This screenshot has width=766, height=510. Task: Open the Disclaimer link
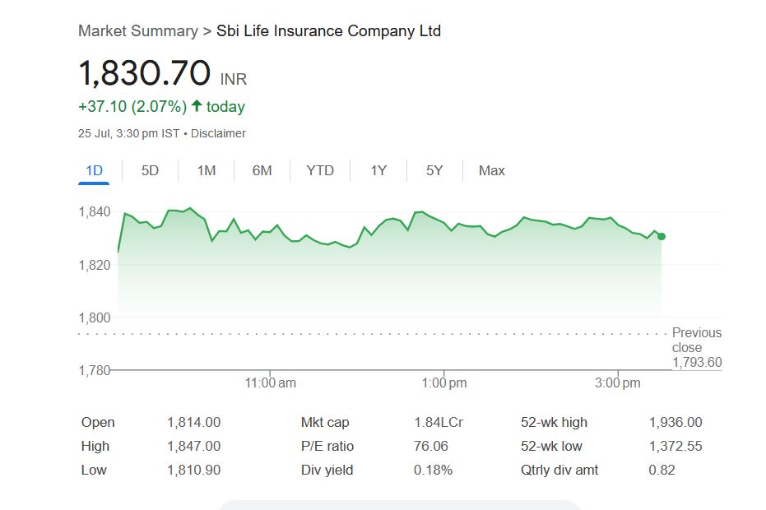pyautogui.click(x=218, y=133)
